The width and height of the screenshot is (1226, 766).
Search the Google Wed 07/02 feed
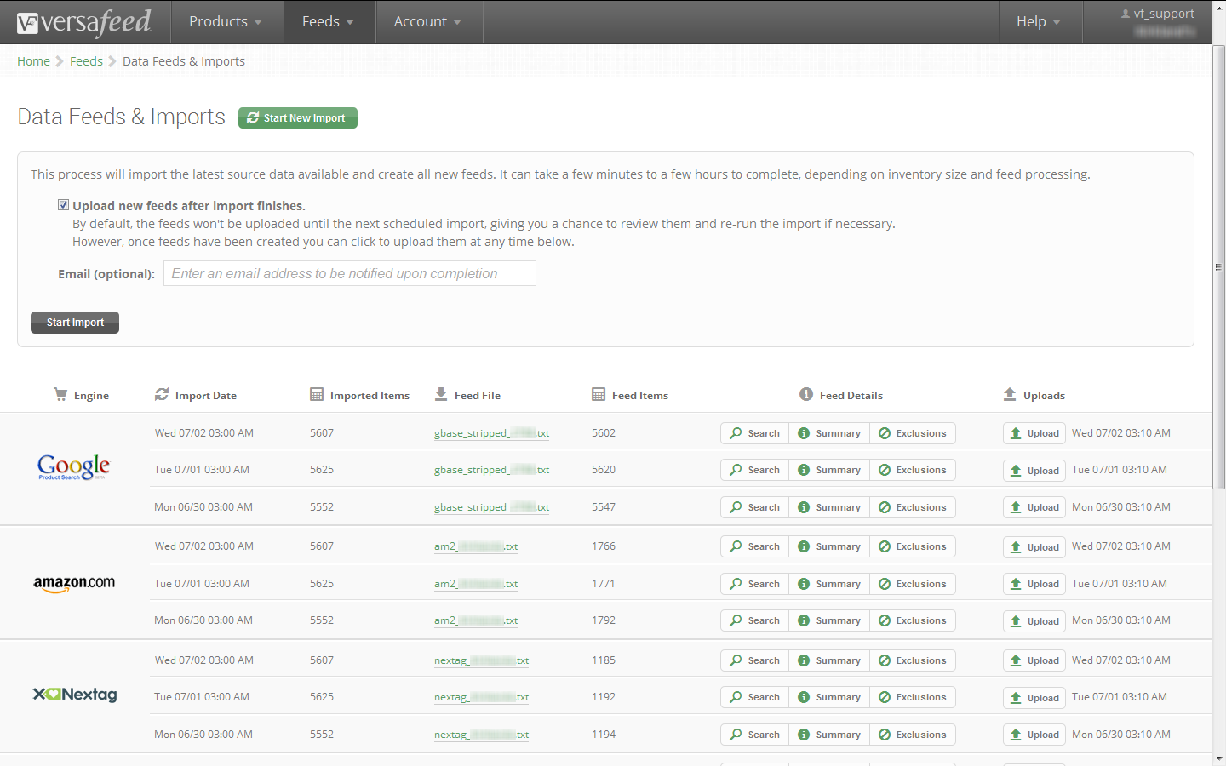tap(754, 433)
